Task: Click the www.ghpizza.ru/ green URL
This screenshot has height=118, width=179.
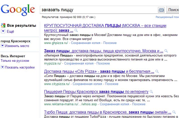Action: (56, 43)
